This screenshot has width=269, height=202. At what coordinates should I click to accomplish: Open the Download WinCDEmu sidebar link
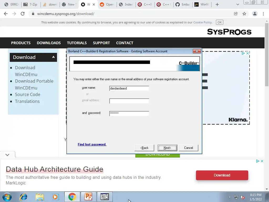click(26, 71)
